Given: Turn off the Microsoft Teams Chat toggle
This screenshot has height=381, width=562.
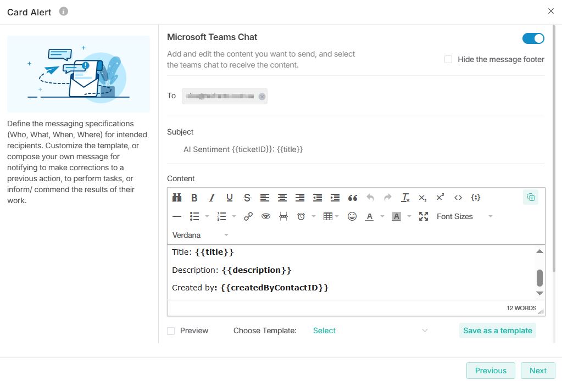Looking at the screenshot, I should pos(533,38).
